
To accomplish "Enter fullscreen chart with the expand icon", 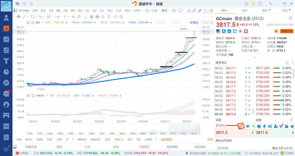I will pyautogui.click(x=205, y=11).
